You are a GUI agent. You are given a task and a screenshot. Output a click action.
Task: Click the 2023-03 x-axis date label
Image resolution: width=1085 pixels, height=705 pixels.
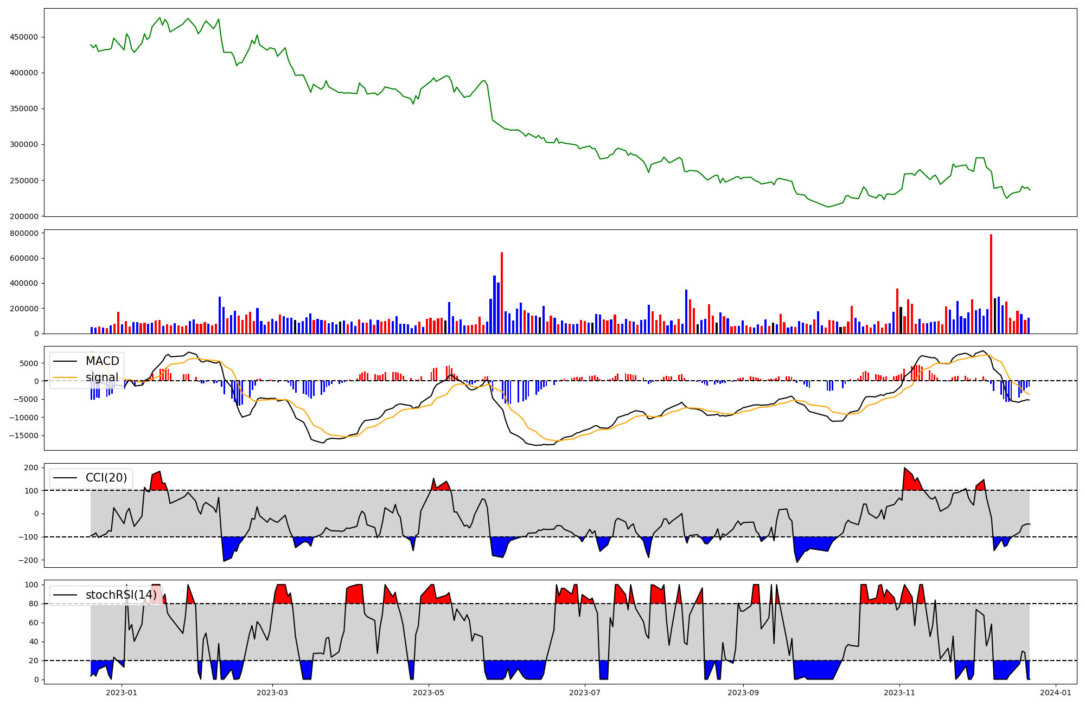pos(272,693)
